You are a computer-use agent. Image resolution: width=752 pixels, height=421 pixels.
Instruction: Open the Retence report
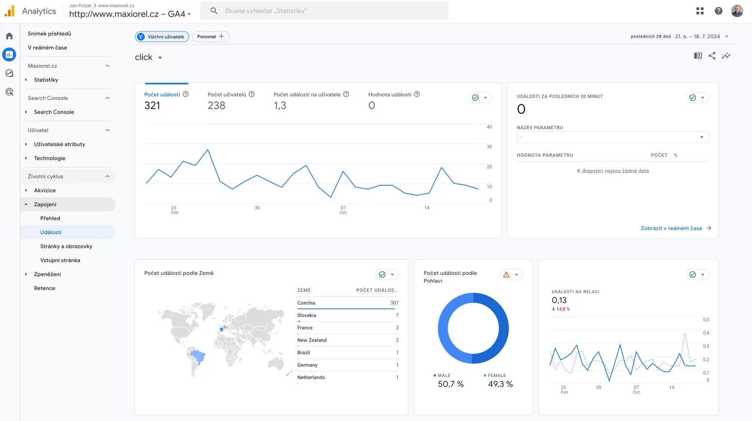tap(45, 288)
